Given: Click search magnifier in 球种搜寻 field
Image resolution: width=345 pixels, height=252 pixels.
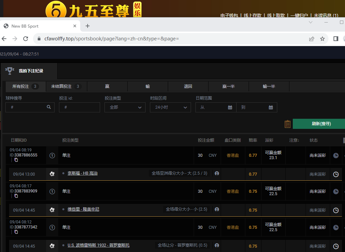Looking at the screenshot, I should point(49,107).
